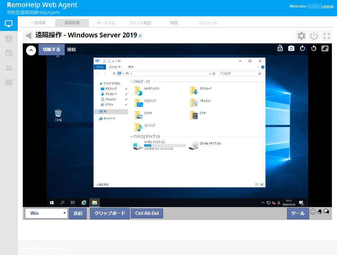337x255 pixels.
Task: Refresh the Explorer PC view
Action: (214, 73)
